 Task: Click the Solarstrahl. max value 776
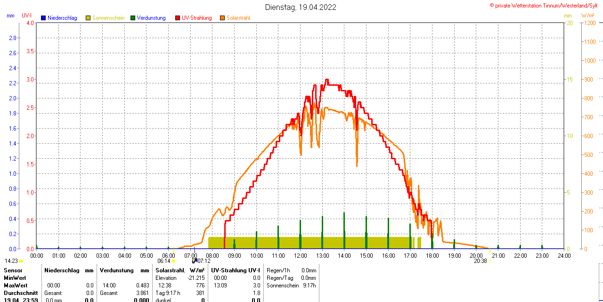pos(200,286)
